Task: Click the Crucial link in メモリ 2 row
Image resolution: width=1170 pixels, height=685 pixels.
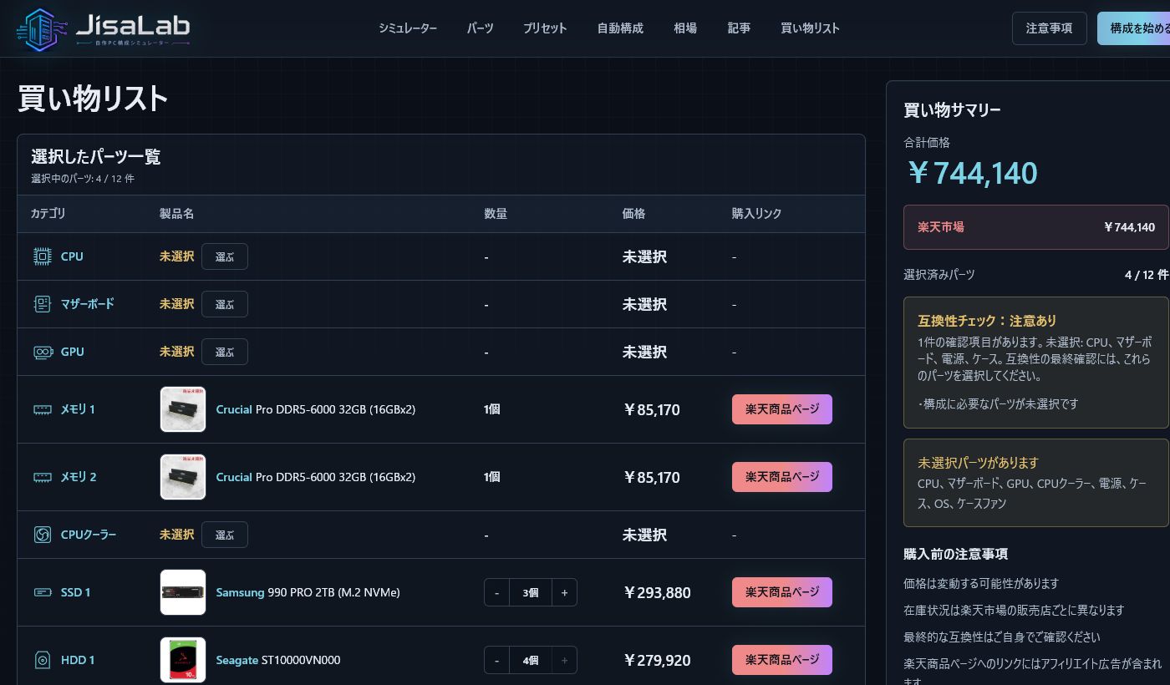Action: [x=234, y=477]
